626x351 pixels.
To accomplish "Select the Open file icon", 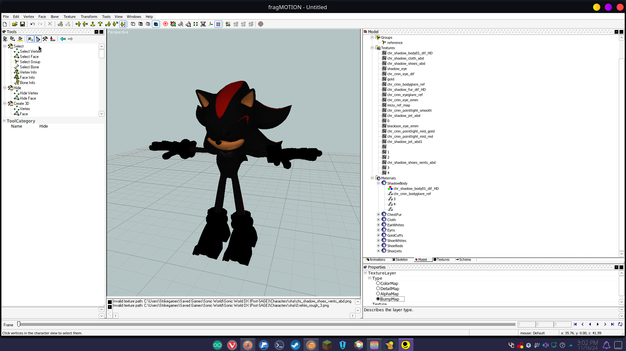I will click(x=14, y=24).
